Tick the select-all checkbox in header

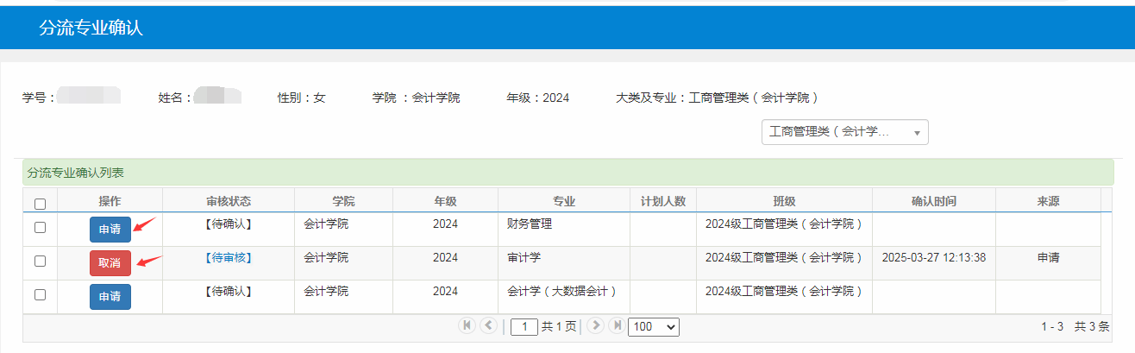coord(40,205)
